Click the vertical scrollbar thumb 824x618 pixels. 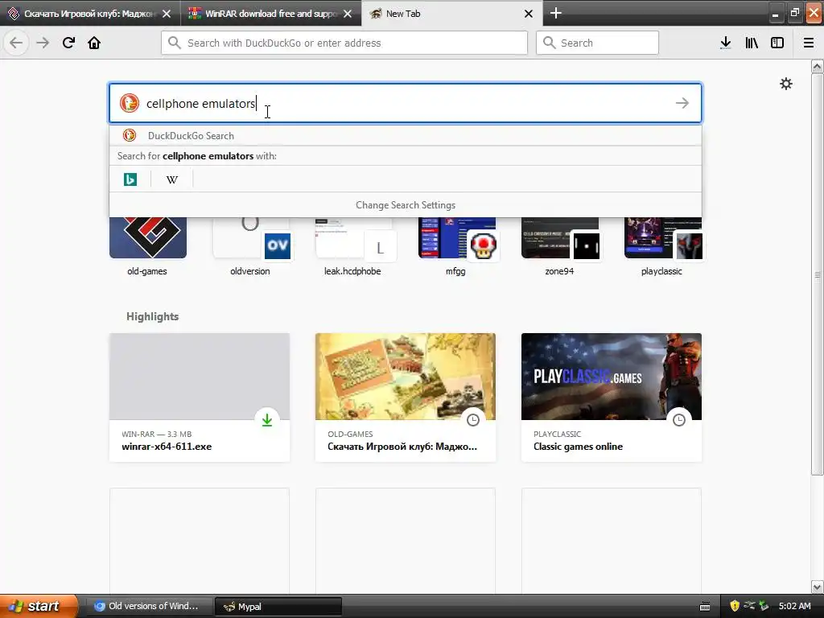(x=817, y=274)
